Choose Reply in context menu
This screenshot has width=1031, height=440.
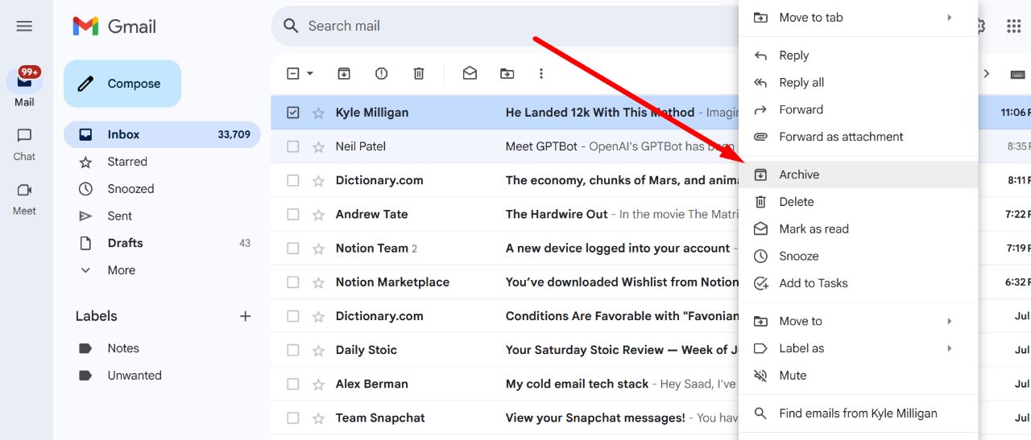pos(859,56)
